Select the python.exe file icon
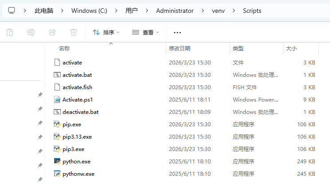 pos(57,162)
